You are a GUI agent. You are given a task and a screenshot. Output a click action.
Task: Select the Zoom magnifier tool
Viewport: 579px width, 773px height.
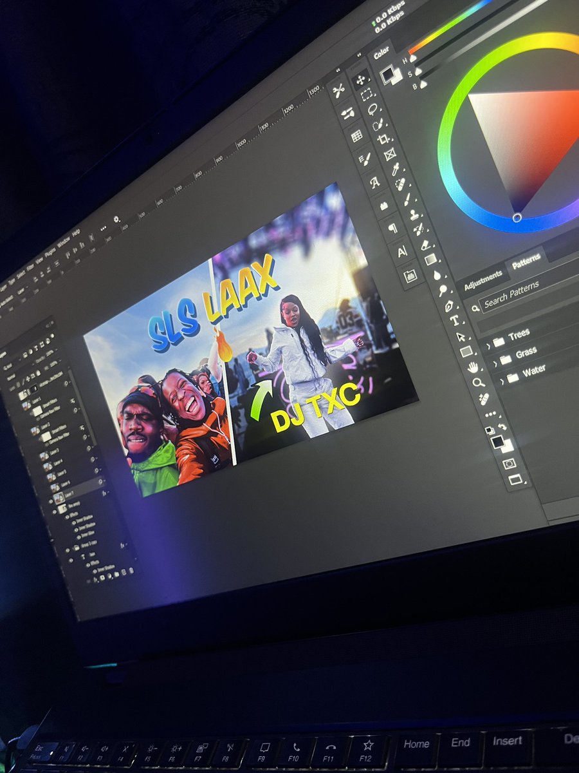pyautogui.click(x=479, y=382)
